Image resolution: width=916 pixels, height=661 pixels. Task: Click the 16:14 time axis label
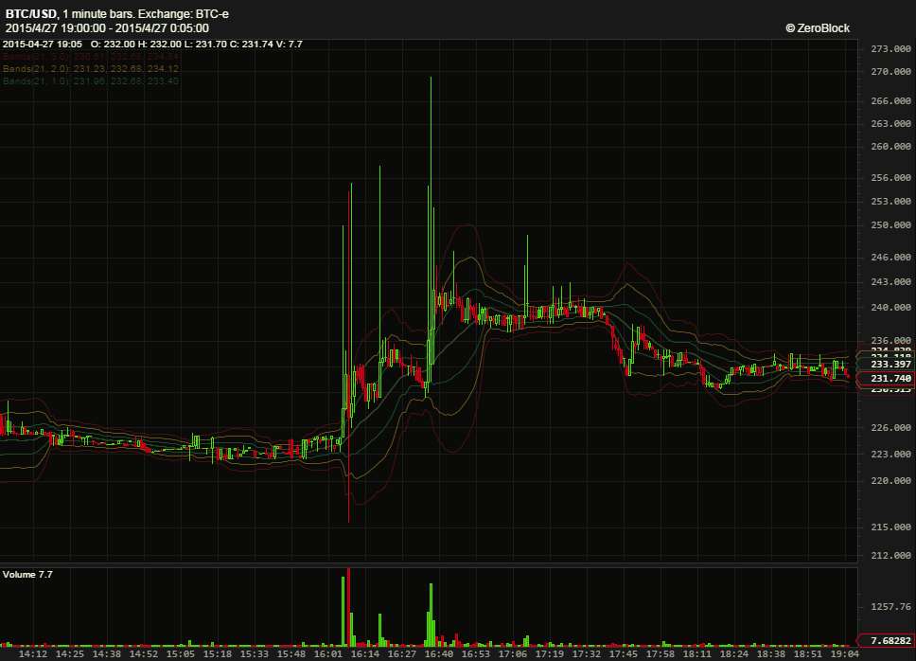[364, 654]
